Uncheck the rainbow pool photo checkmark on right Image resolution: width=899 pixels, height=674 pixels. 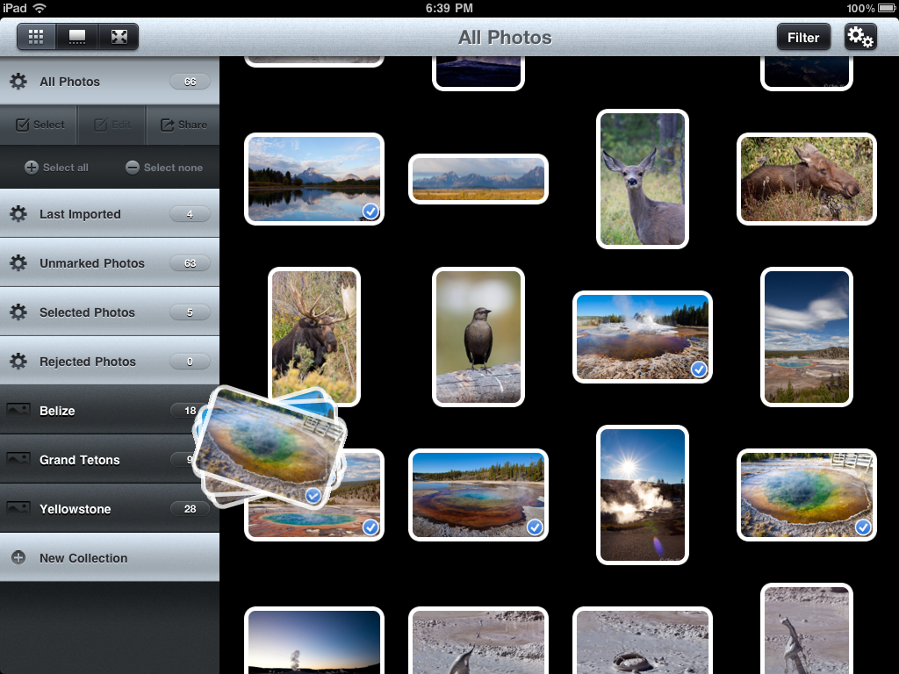tap(863, 527)
